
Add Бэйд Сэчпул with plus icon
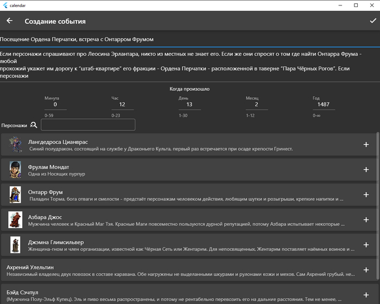click(366, 295)
